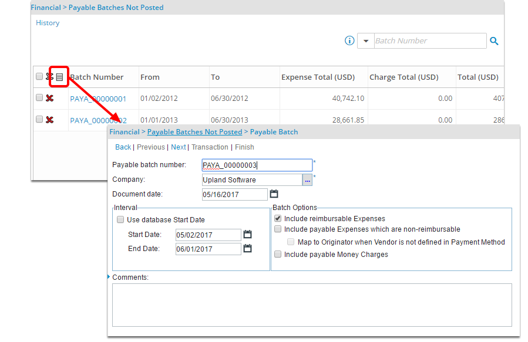This screenshot has height=342, width=528.
Task: Click the blue information icon
Action: point(349,41)
